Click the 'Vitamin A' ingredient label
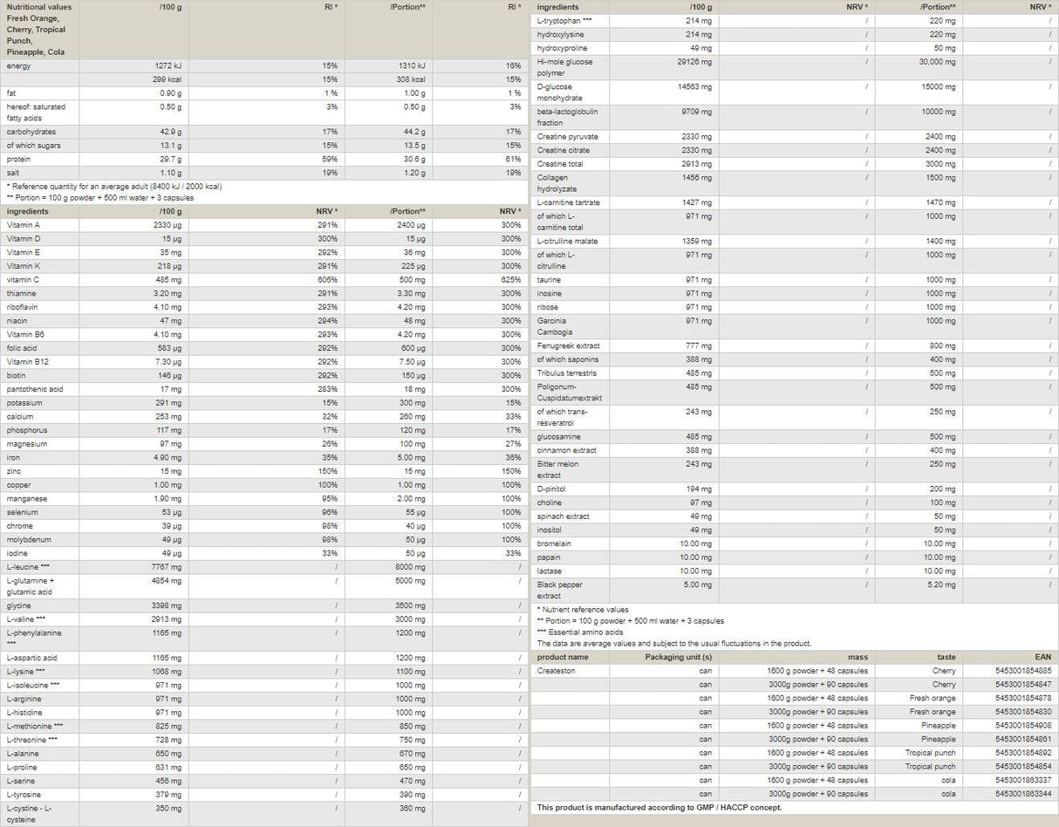Viewport: 1059px width, 827px height. 24,225
